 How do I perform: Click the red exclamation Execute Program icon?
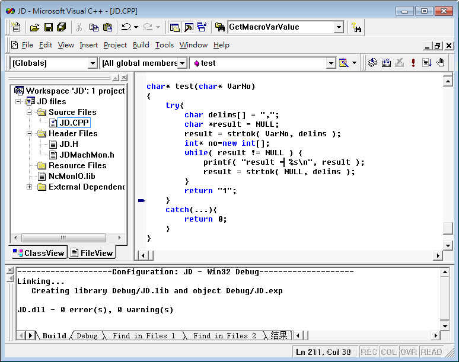click(413, 63)
